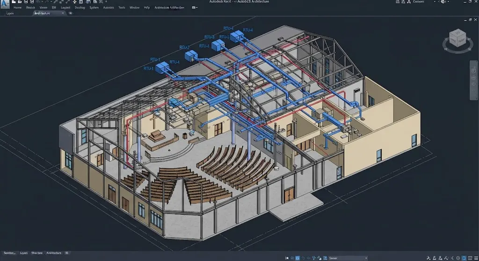
Task: Switch to the Architecture document tab
Action: pos(42,14)
